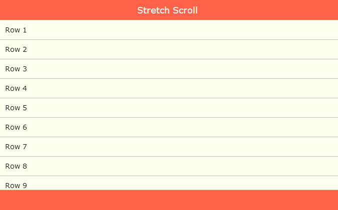Click the orange footer bar
Viewport: 338px width, 210px height.
pyautogui.click(x=169, y=200)
